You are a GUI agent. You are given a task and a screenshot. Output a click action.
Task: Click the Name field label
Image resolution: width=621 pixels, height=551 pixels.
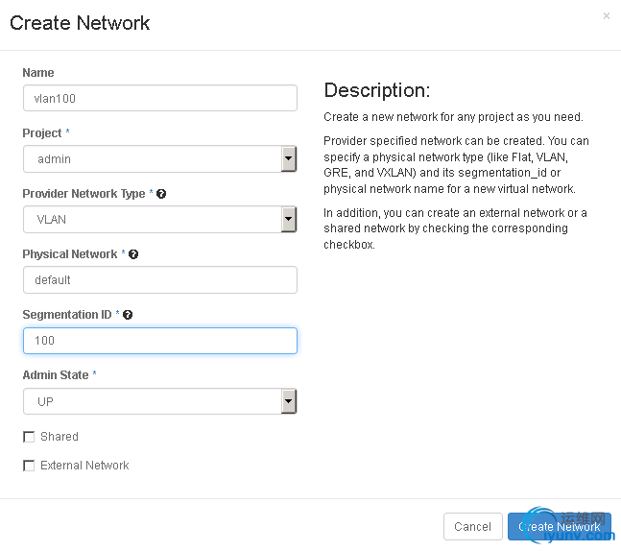tap(38, 73)
